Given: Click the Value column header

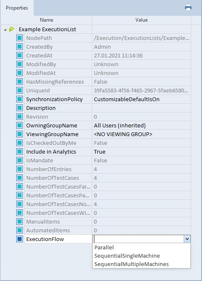Looking at the screenshot, I should [141, 20].
